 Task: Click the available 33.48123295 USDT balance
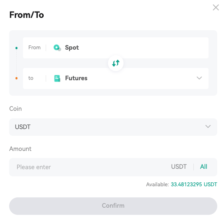(x=194, y=184)
